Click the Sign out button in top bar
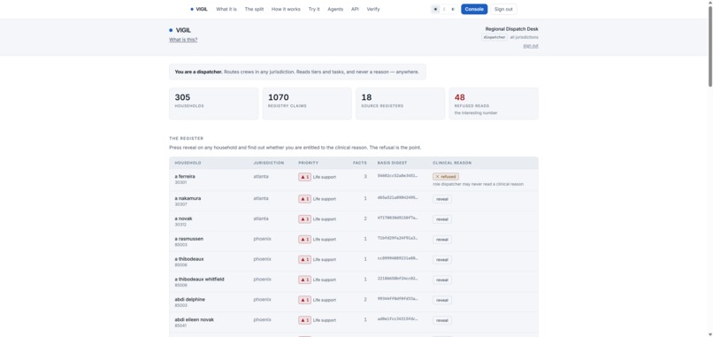 click(503, 9)
